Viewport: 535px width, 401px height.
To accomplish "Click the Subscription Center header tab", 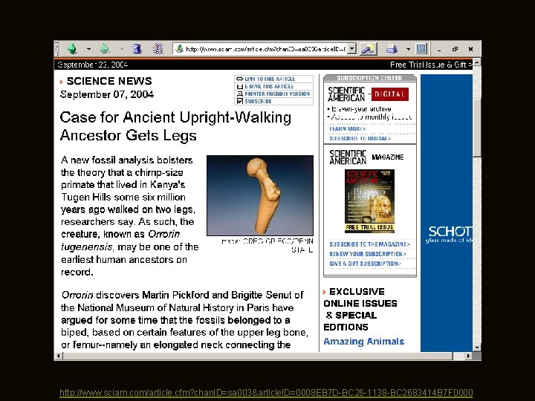I will coord(369,78).
